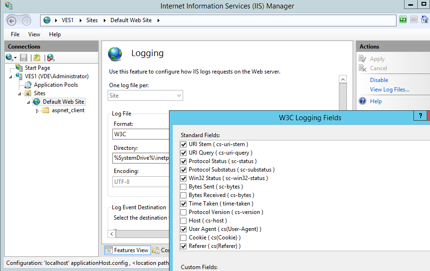
Task: Check the Host ( cs-host ) field
Action: click(x=184, y=221)
